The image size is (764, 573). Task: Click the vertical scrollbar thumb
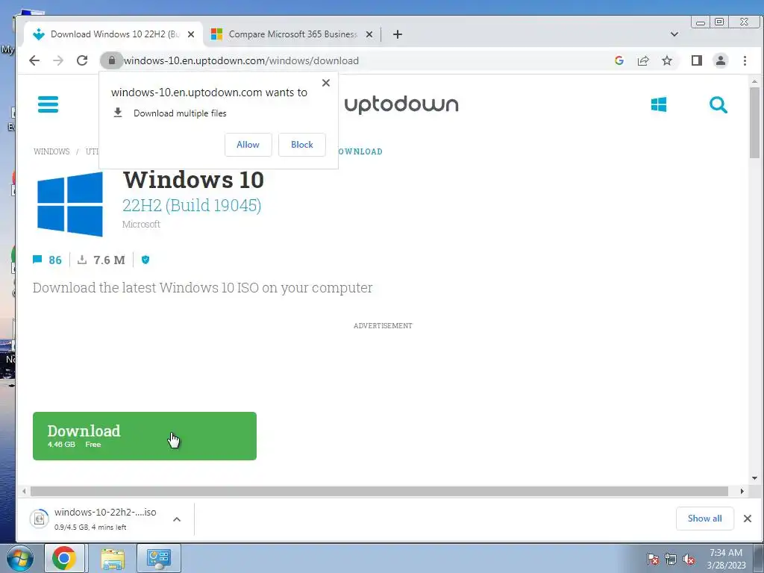click(754, 123)
